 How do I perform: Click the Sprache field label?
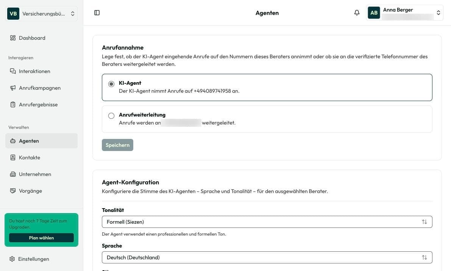(x=112, y=246)
